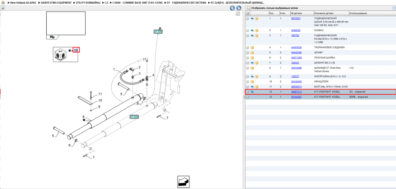
Task: Open part number link 84154207
Action: tap(297, 97)
